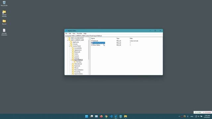Click the (Default) string value icon

pyautogui.click(x=92, y=41)
